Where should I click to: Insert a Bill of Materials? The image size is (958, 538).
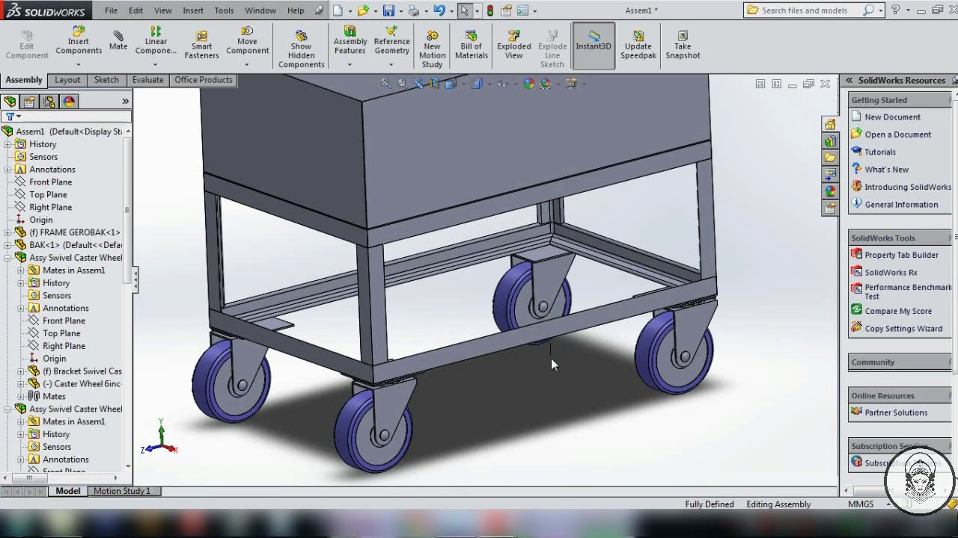click(471, 45)
